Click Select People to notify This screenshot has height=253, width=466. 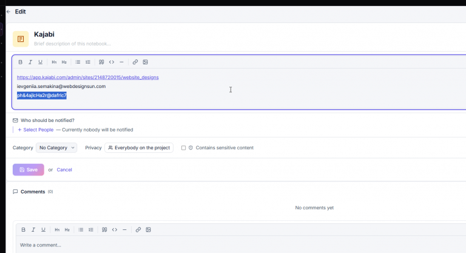(x=36, y=130)
